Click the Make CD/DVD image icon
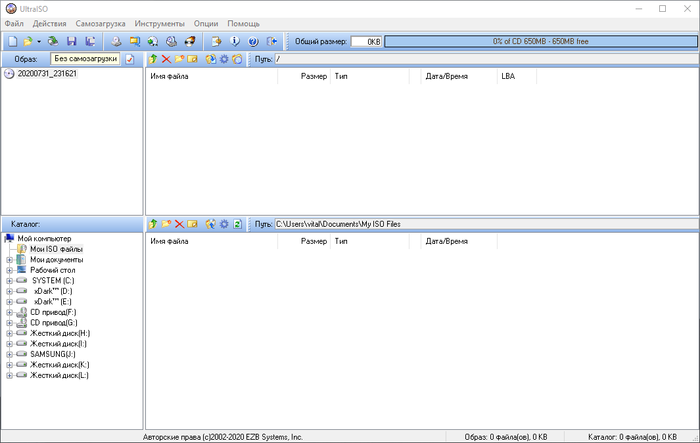 (116, 41)
